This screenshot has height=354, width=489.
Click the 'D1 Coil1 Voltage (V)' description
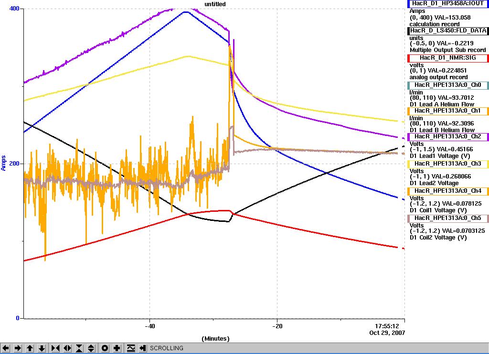click(438, 210)
